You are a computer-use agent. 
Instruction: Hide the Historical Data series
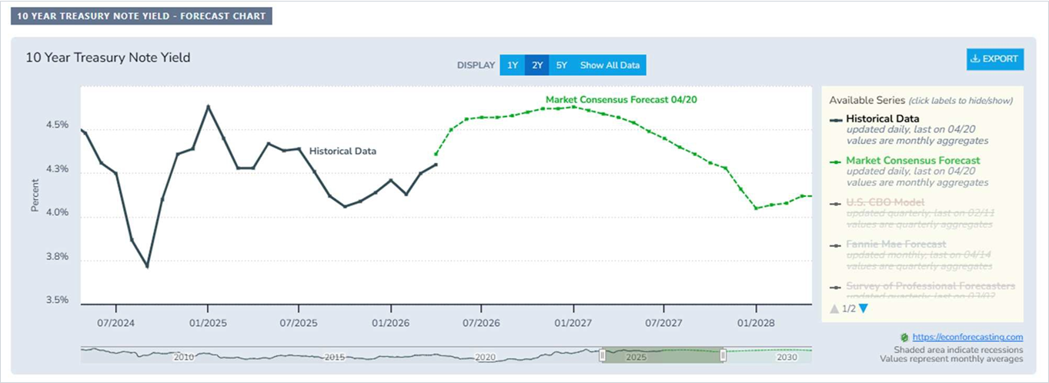(x=882, y=118)
